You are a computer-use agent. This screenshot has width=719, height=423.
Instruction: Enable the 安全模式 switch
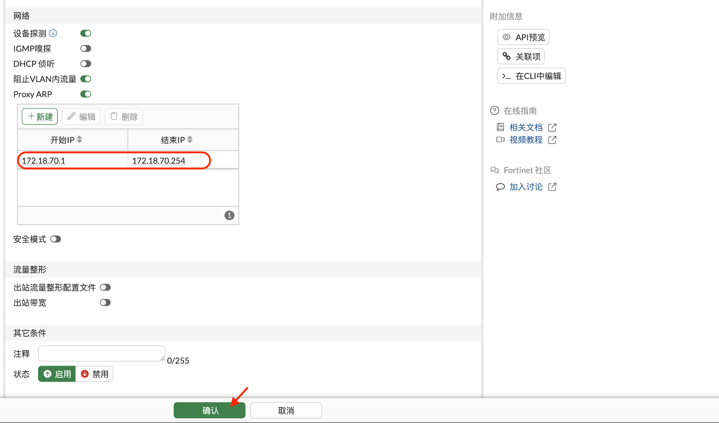tap(56, 239)
